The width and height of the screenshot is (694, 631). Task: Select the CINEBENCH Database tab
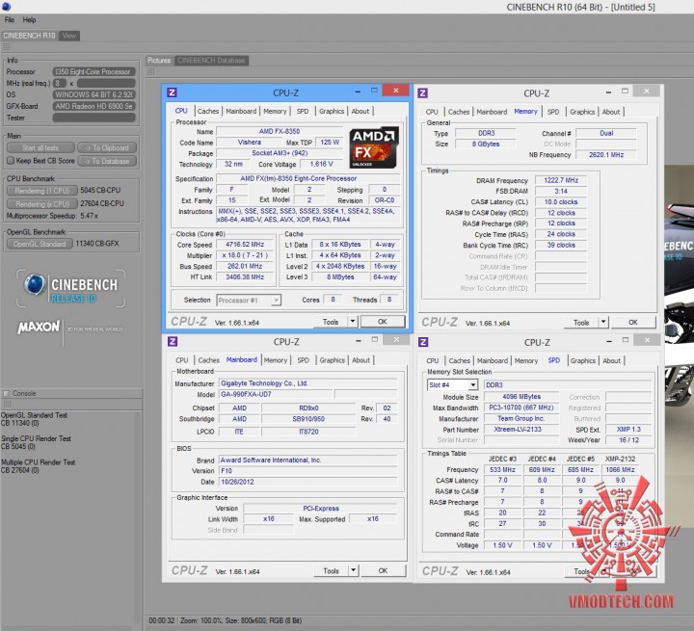coord(211,60)
